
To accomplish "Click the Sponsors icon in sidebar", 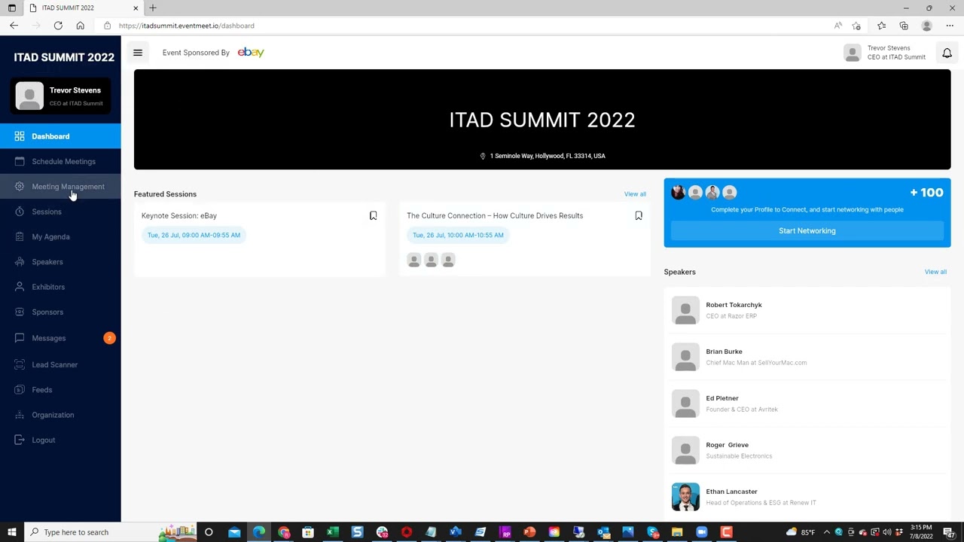I will point(20,312).
